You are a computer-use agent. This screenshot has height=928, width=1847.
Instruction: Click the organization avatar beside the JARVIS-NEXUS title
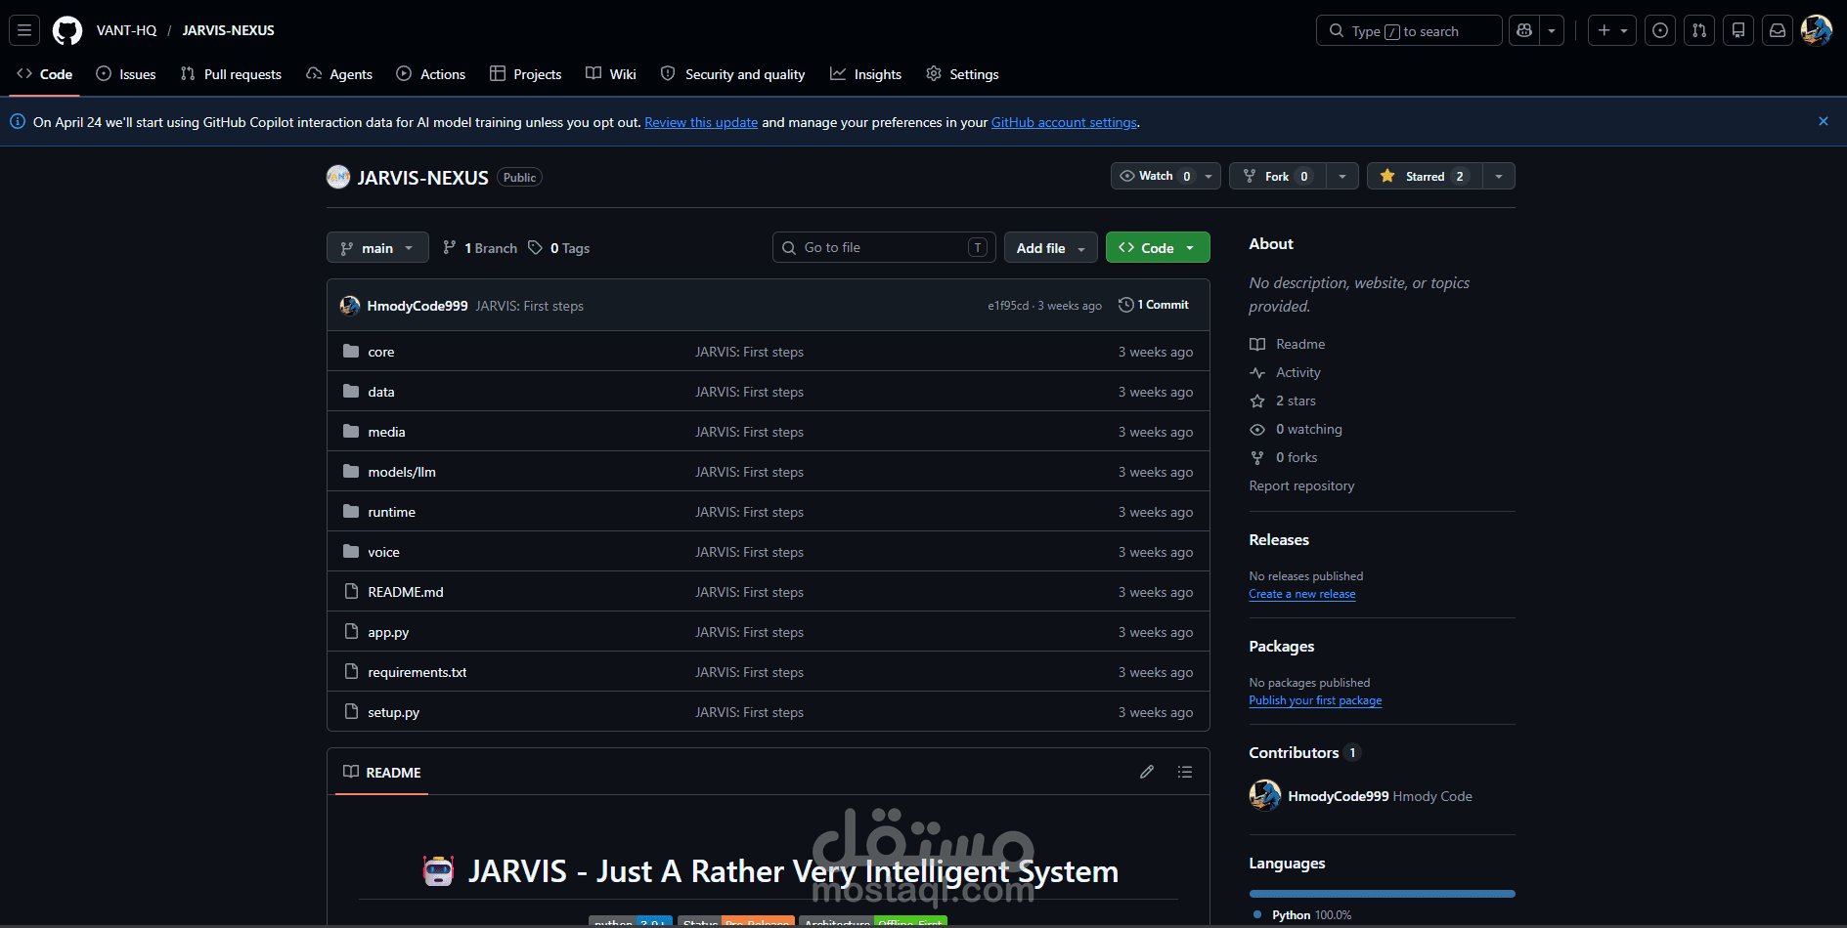coord(338,177)
